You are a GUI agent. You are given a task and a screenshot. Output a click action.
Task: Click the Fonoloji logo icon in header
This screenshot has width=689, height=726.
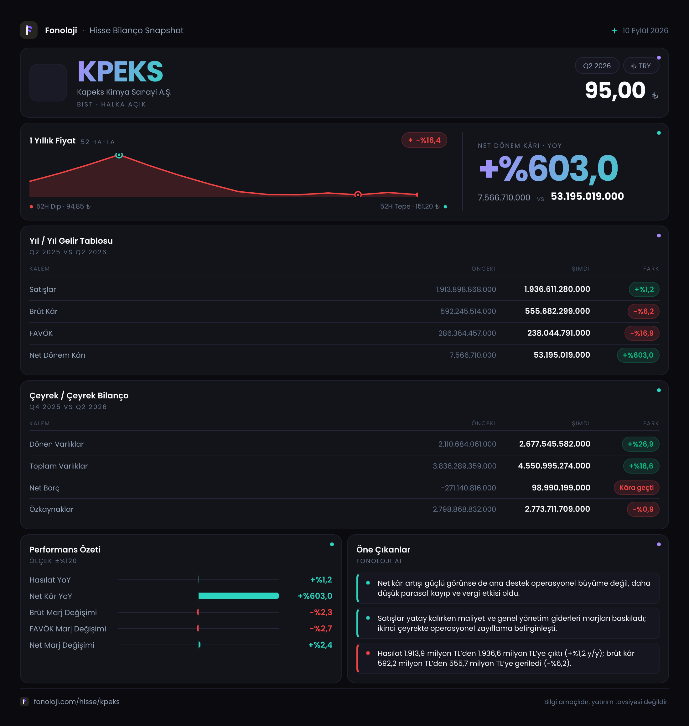pos(28,30)
